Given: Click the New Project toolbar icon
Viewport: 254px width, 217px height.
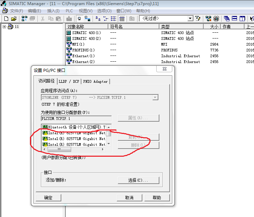Looking at the screenshot, I should [6, 19].
